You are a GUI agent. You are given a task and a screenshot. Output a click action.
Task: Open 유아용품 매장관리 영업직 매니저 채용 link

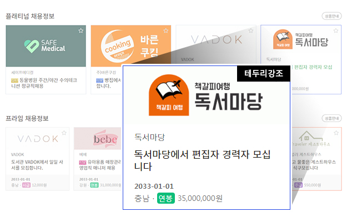click(100, 165)
